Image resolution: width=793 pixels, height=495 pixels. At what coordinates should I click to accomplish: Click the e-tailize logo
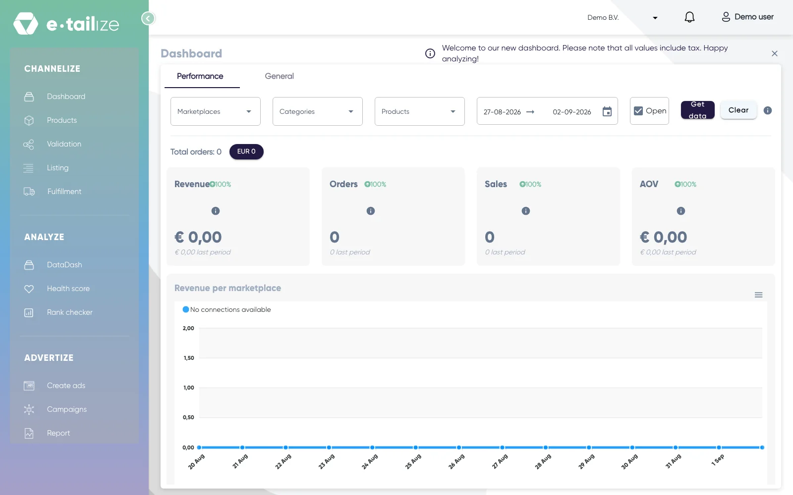click(66, 24)
